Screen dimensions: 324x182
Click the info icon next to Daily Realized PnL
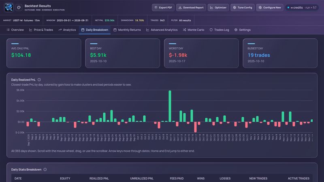39,80
